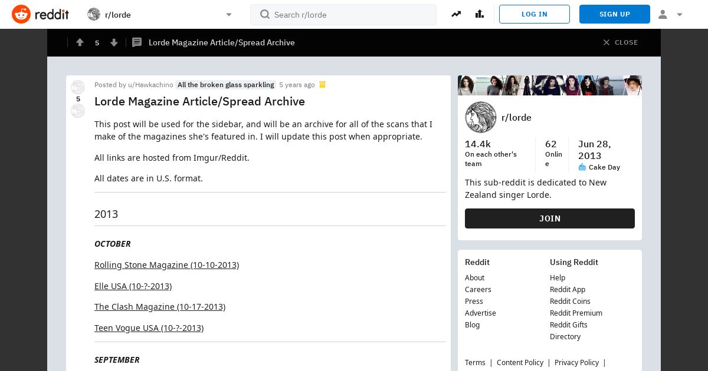Viewport: 708px width, 371px height.
Task: Open the Directory link
Action: point(565,337)
